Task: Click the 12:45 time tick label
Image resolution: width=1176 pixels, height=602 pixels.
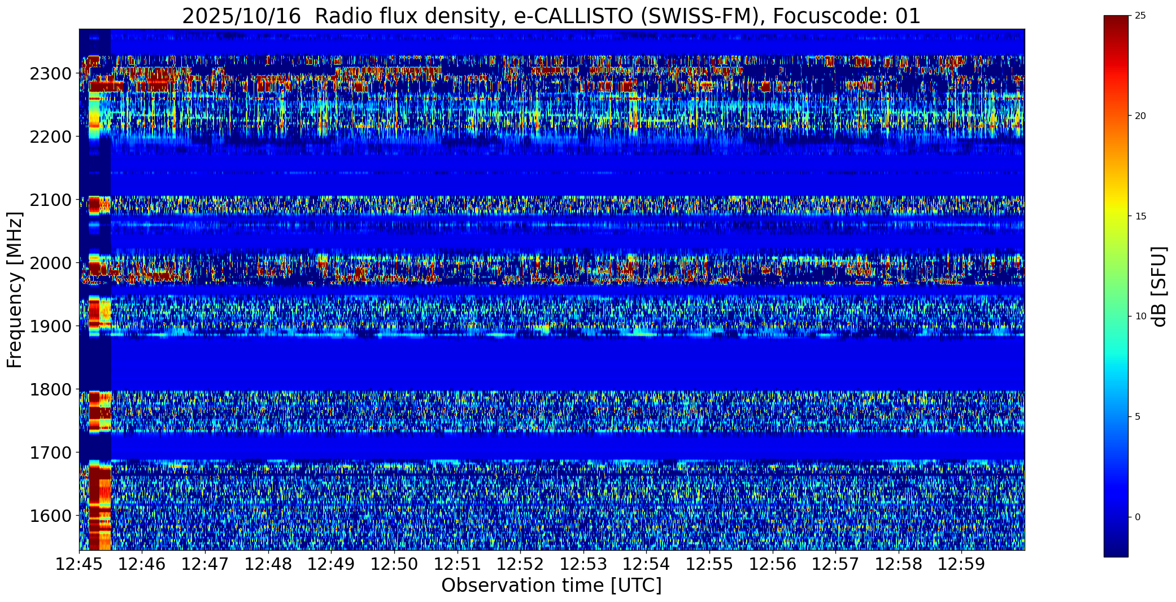Action: tap(79, 564)
